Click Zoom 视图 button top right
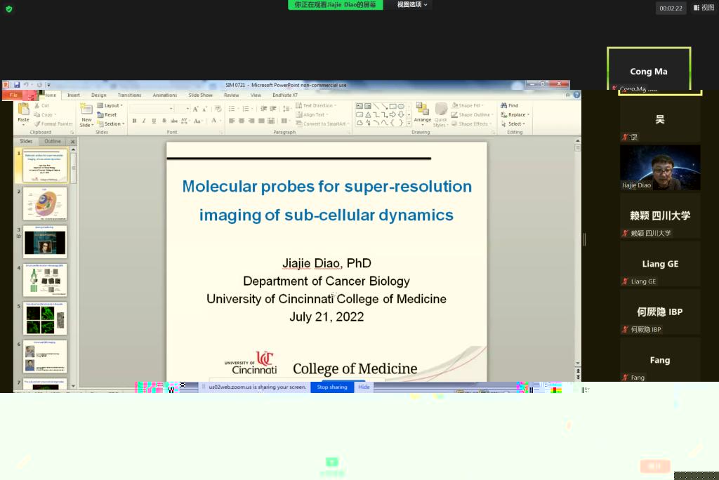 tap(704, 8)
